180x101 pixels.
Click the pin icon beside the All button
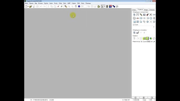[x=154, y=42]
